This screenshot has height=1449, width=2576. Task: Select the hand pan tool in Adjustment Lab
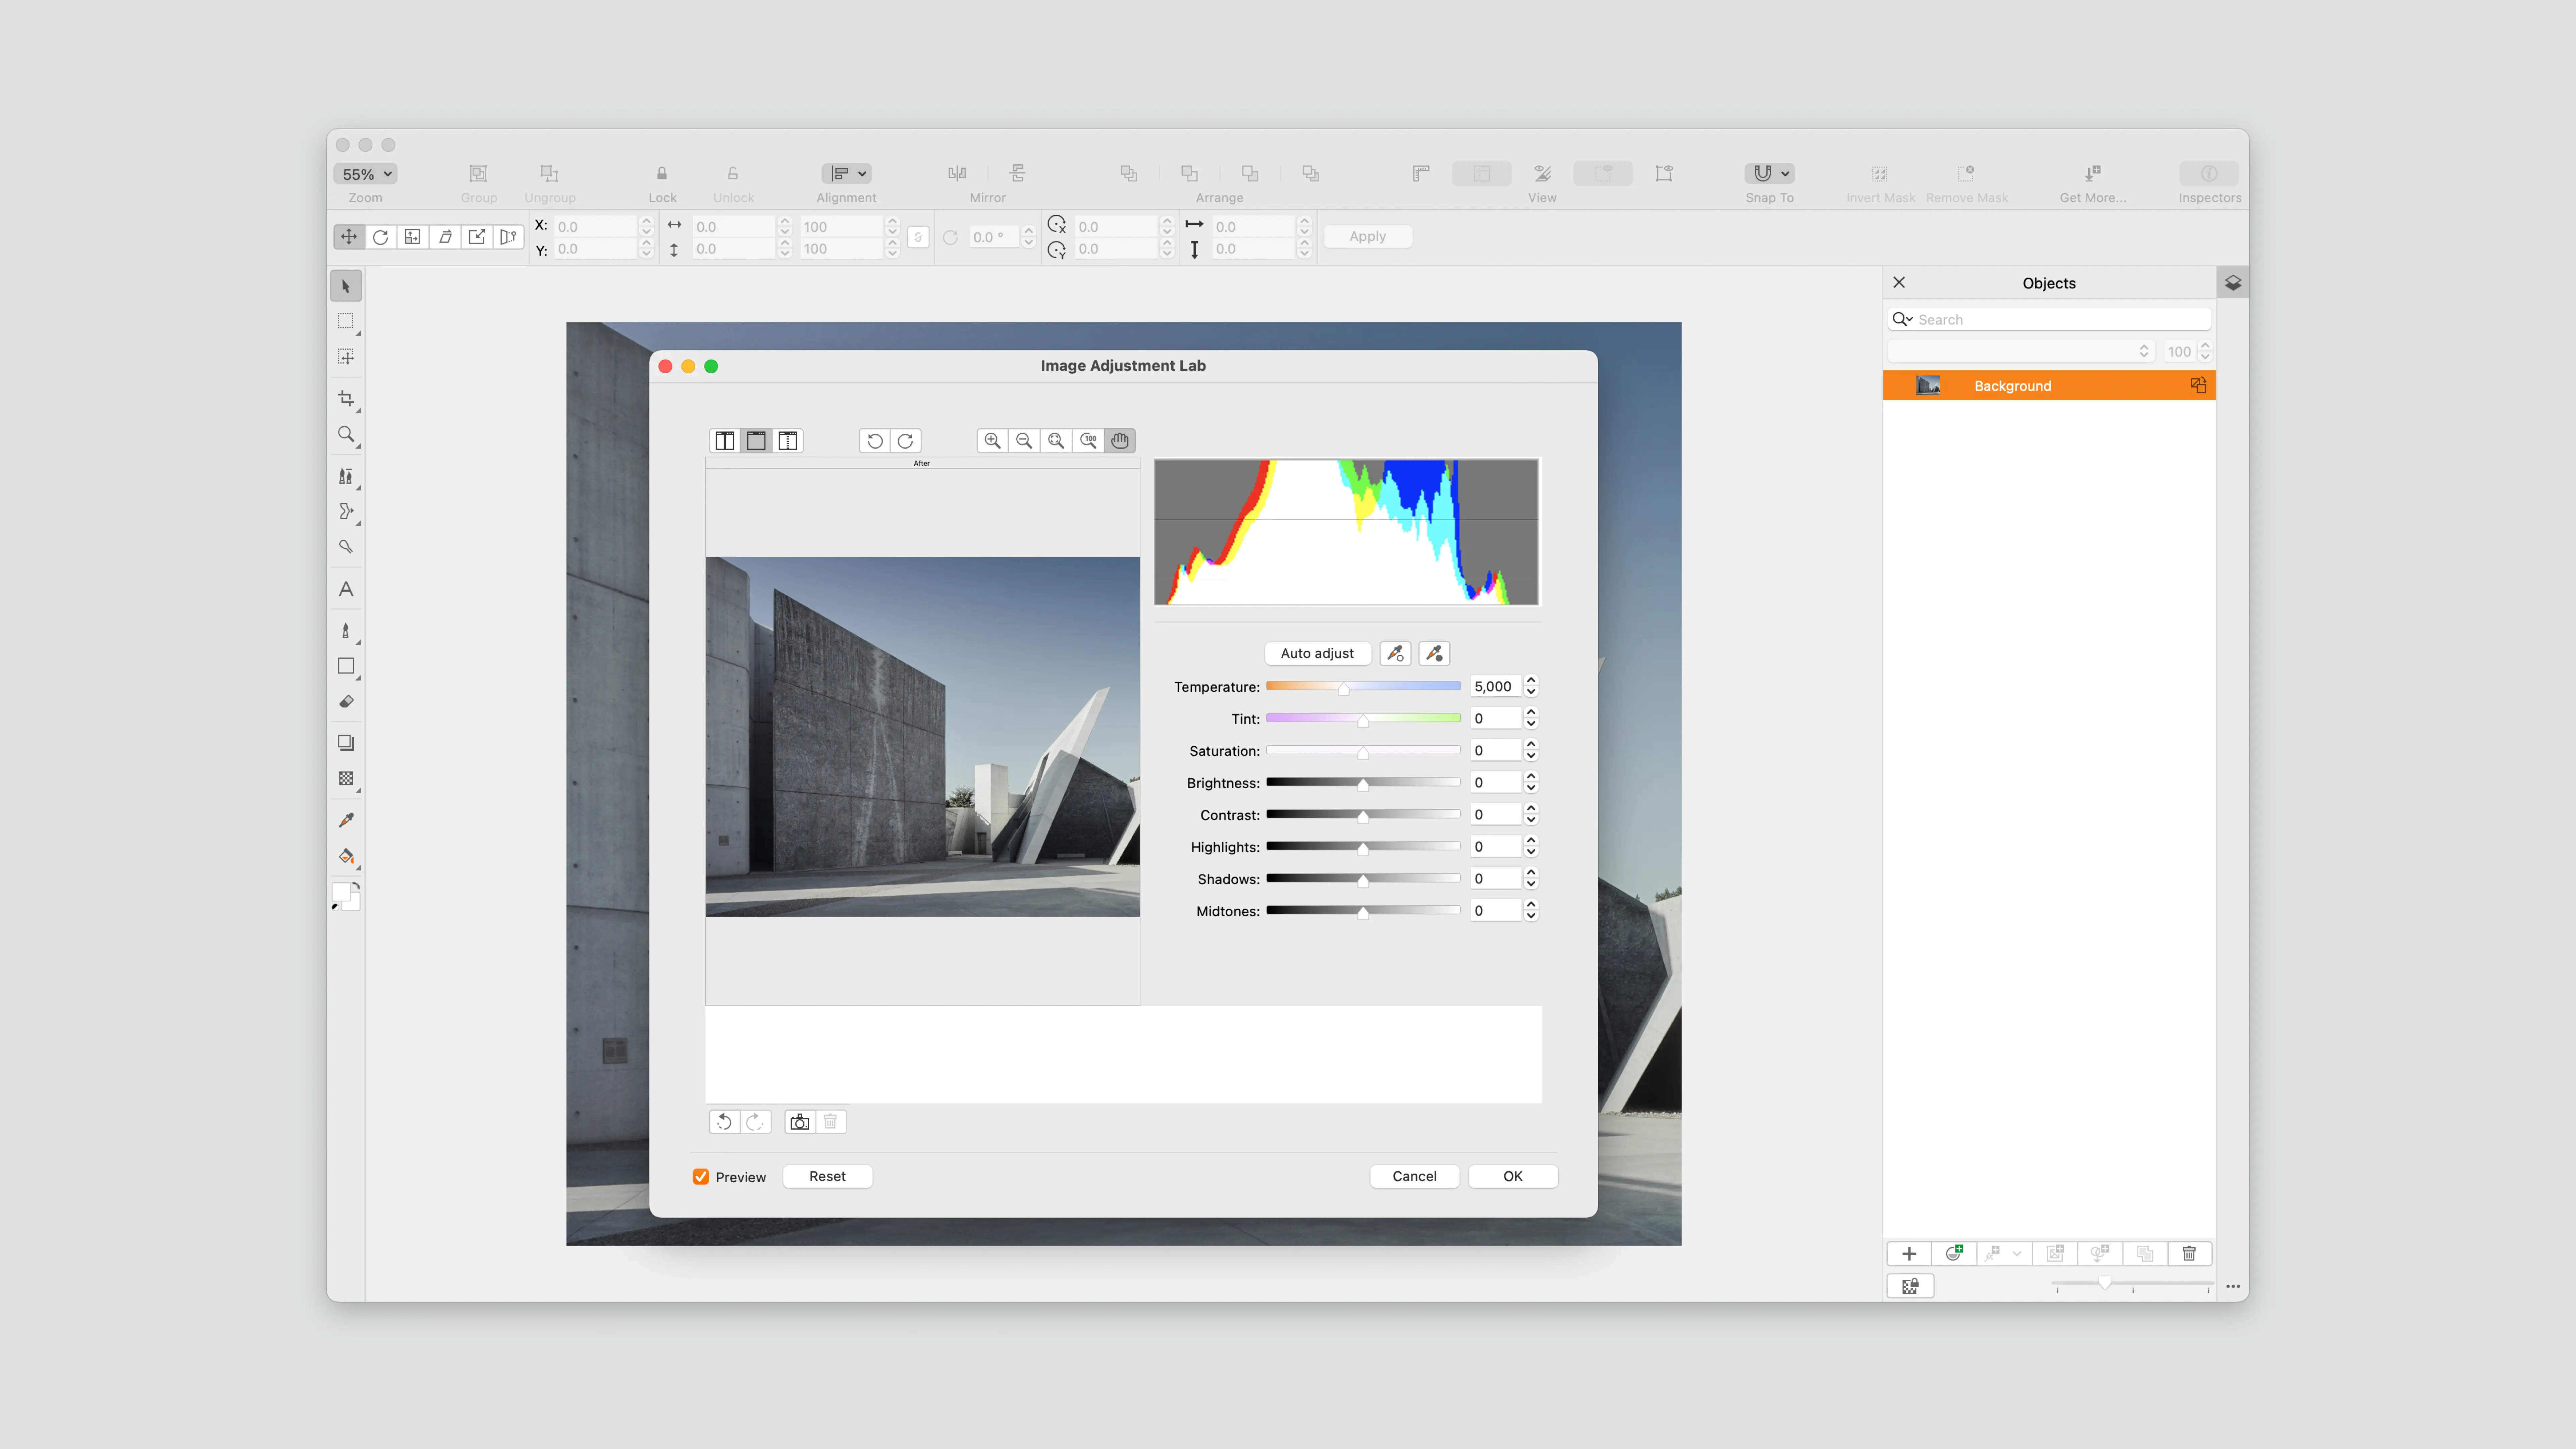(x=1120, y=441)
